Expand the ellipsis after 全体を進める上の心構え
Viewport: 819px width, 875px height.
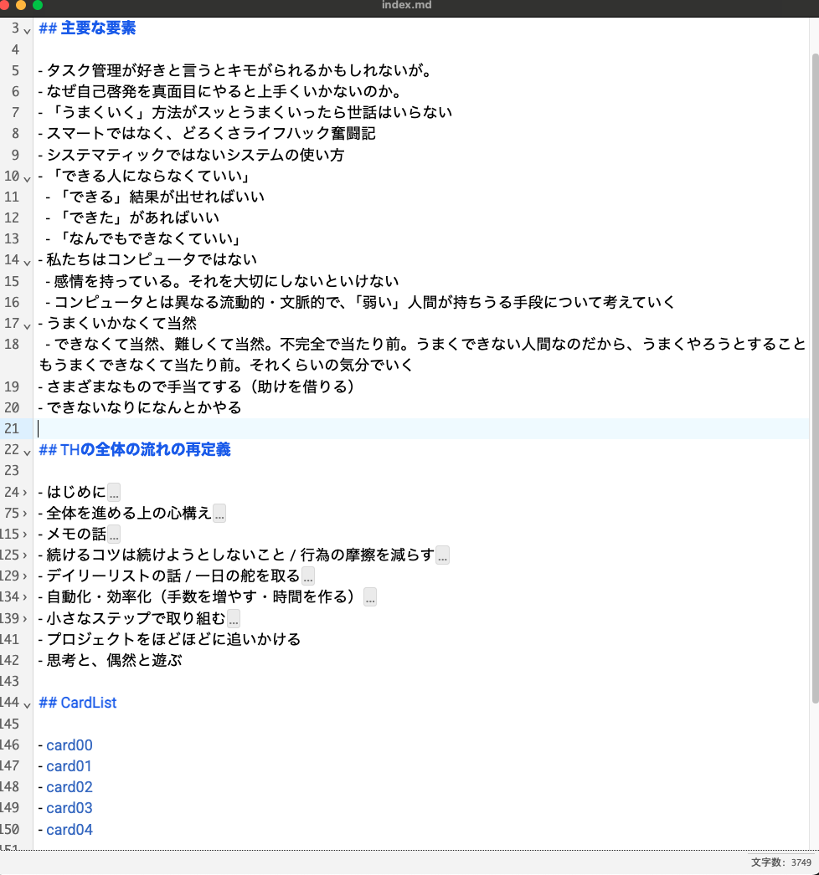219,513
